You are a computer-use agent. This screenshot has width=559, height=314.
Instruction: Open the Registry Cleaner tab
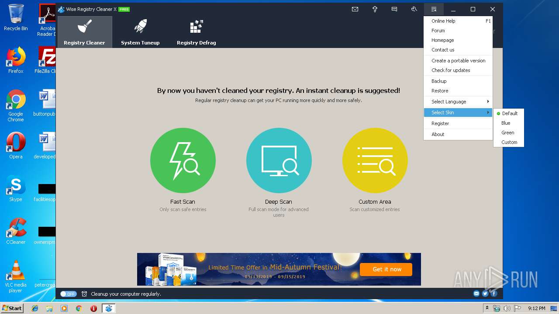click(x=85, y=32)
